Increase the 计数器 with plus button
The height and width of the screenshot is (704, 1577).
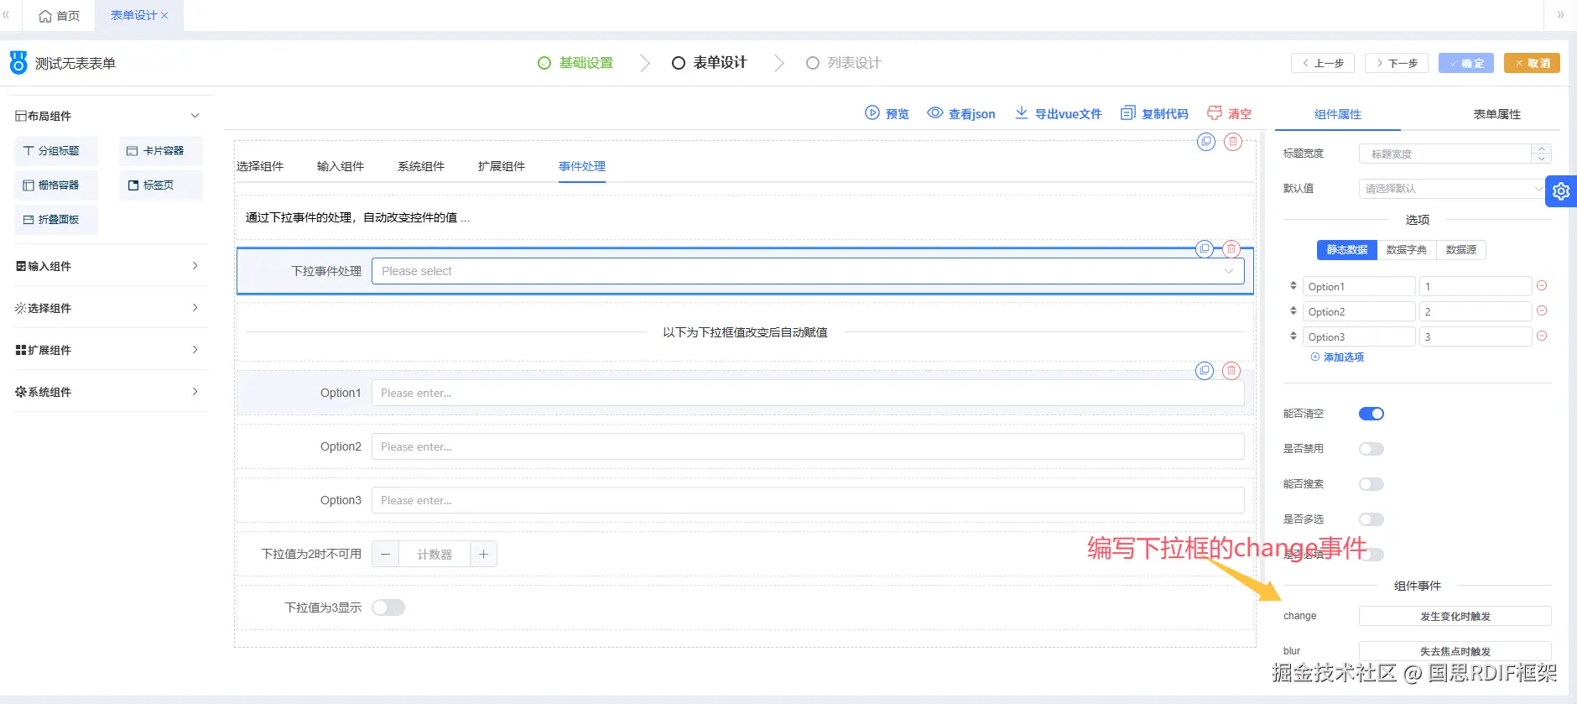[x=484, y=555]
